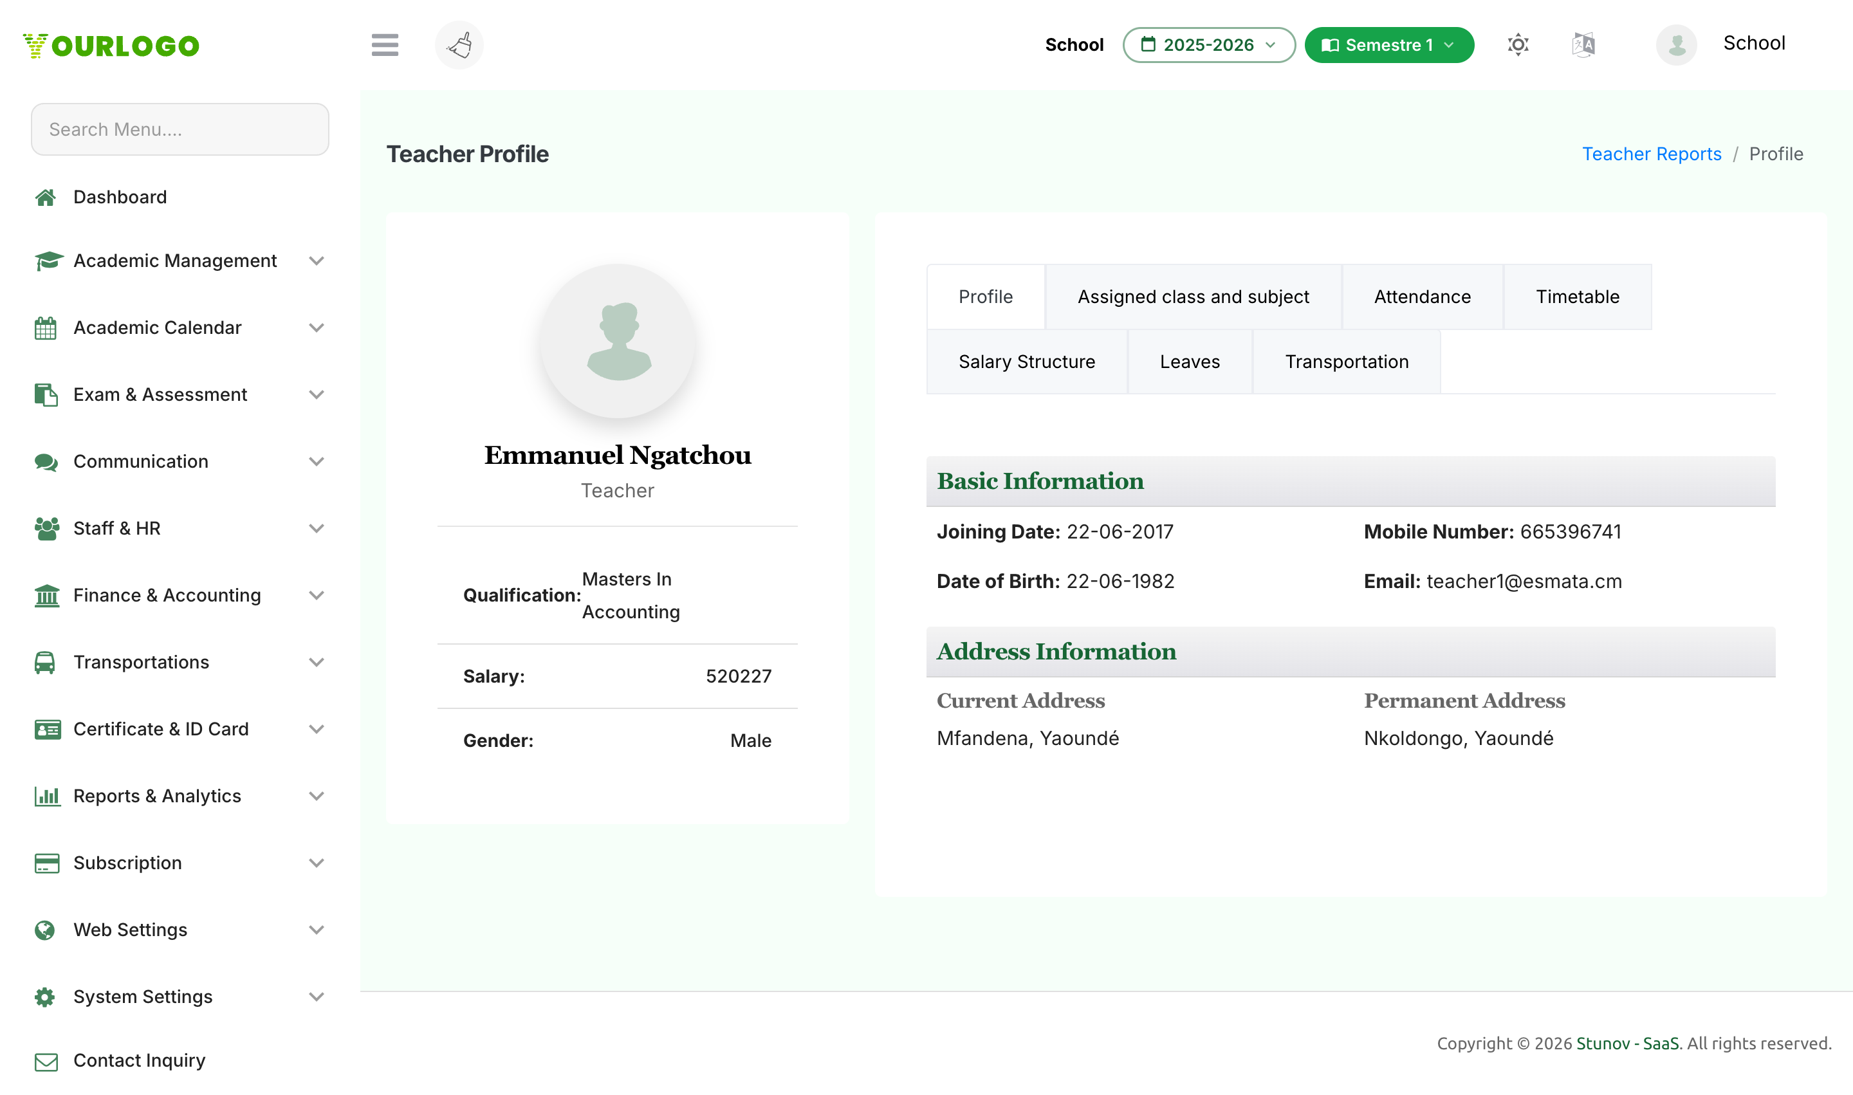Viewport: 1853px width, 1095px height.
Task: Click the Basic Information section header
Action: pos(1351,481)
